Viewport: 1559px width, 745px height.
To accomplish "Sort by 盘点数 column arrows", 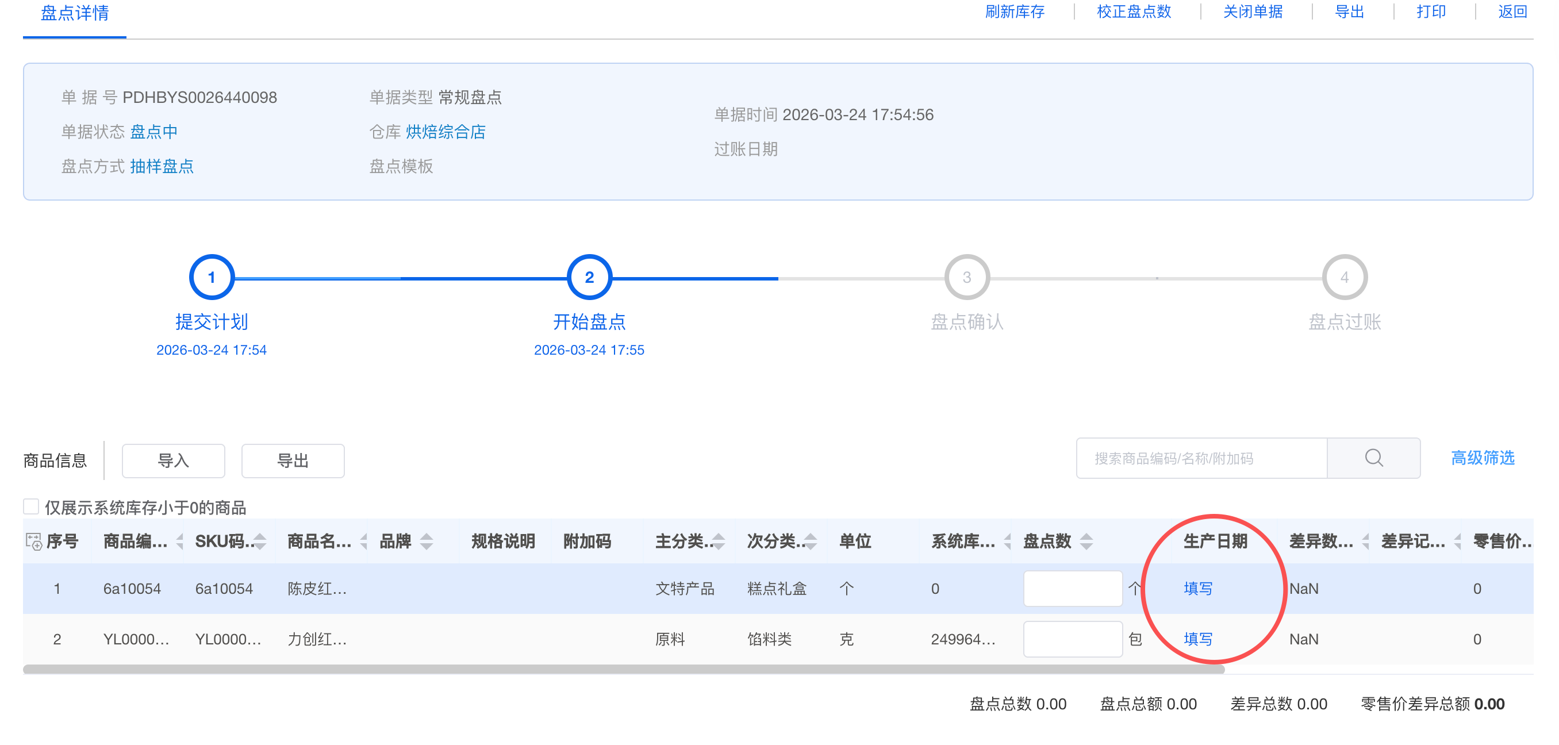I will tap(1086, 541).
